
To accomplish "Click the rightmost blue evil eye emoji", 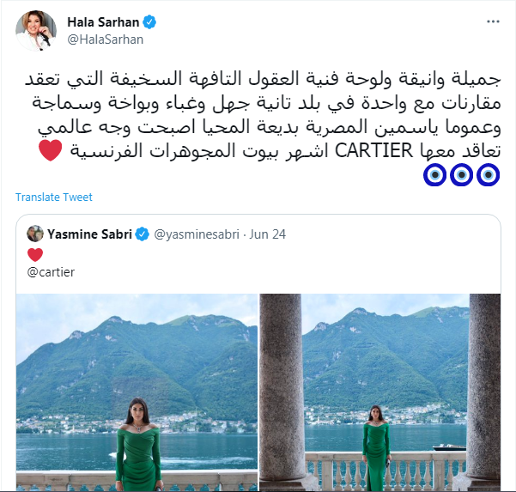I will (488, 175).
